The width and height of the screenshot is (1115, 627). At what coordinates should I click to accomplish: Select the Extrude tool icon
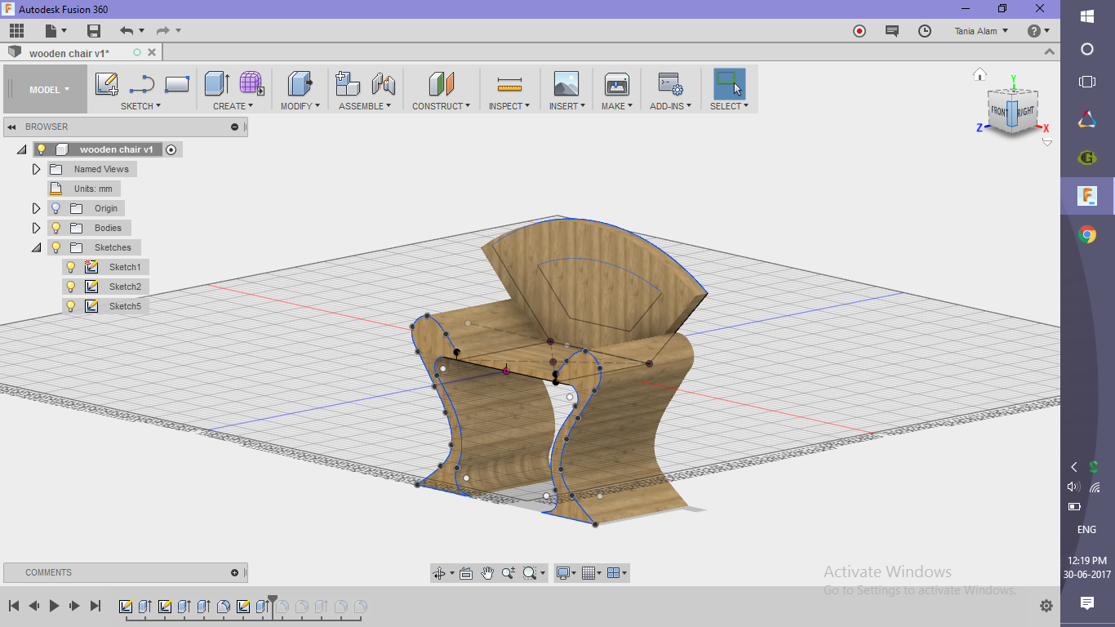(216, 84)
